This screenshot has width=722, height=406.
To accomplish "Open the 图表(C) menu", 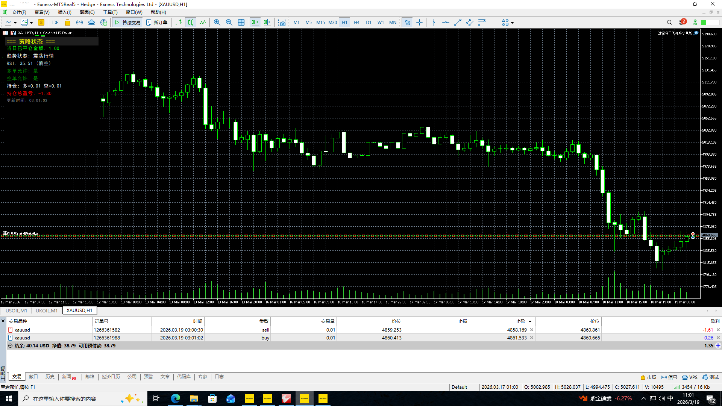I will (87, 12).
